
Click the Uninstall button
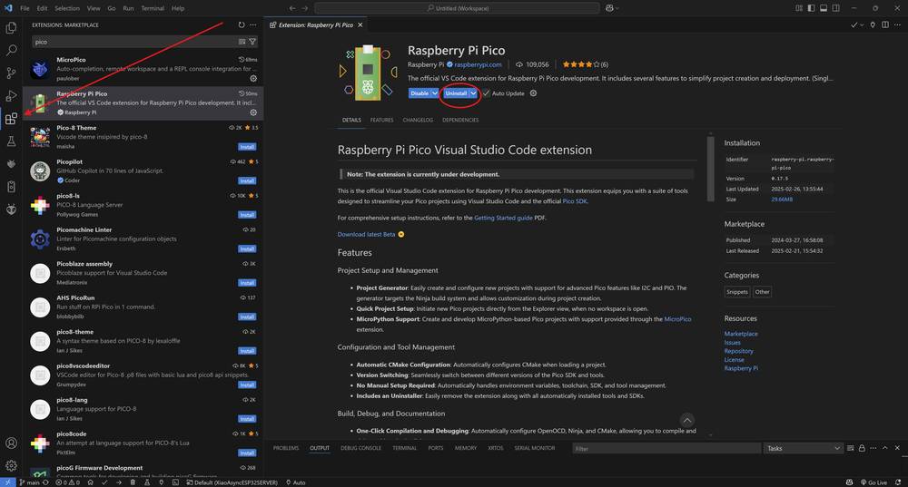[456, 93]
